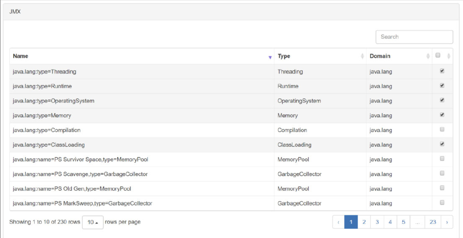Uncheck the ClassLoading row checkbox

(x=442, y=144)
